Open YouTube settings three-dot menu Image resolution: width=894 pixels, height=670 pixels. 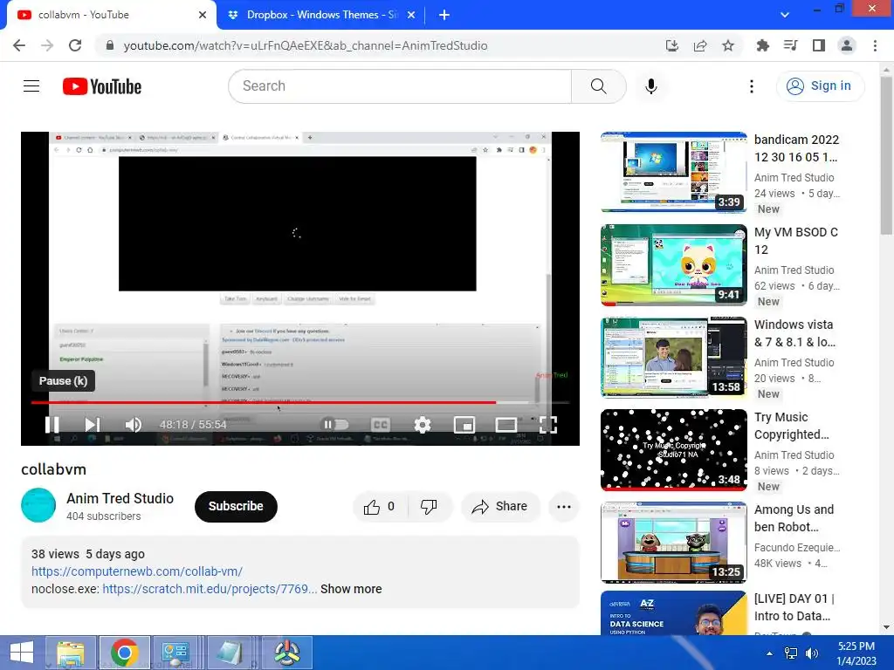(x=752, y=86)
